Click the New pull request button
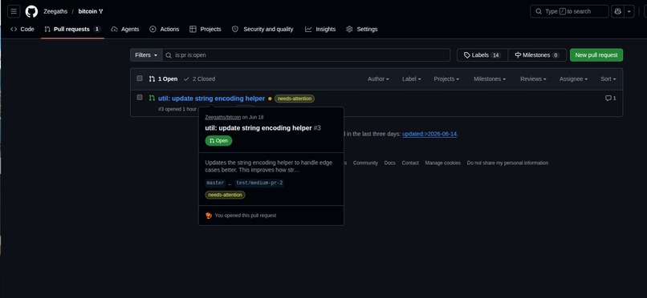This screenshot has width=647, height=298. 596,55
